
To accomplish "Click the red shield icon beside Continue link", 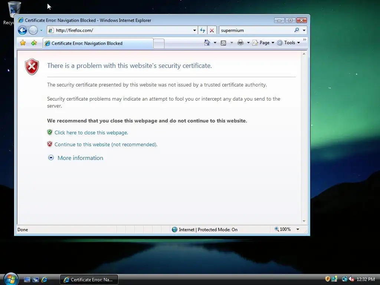I will 50,144.
